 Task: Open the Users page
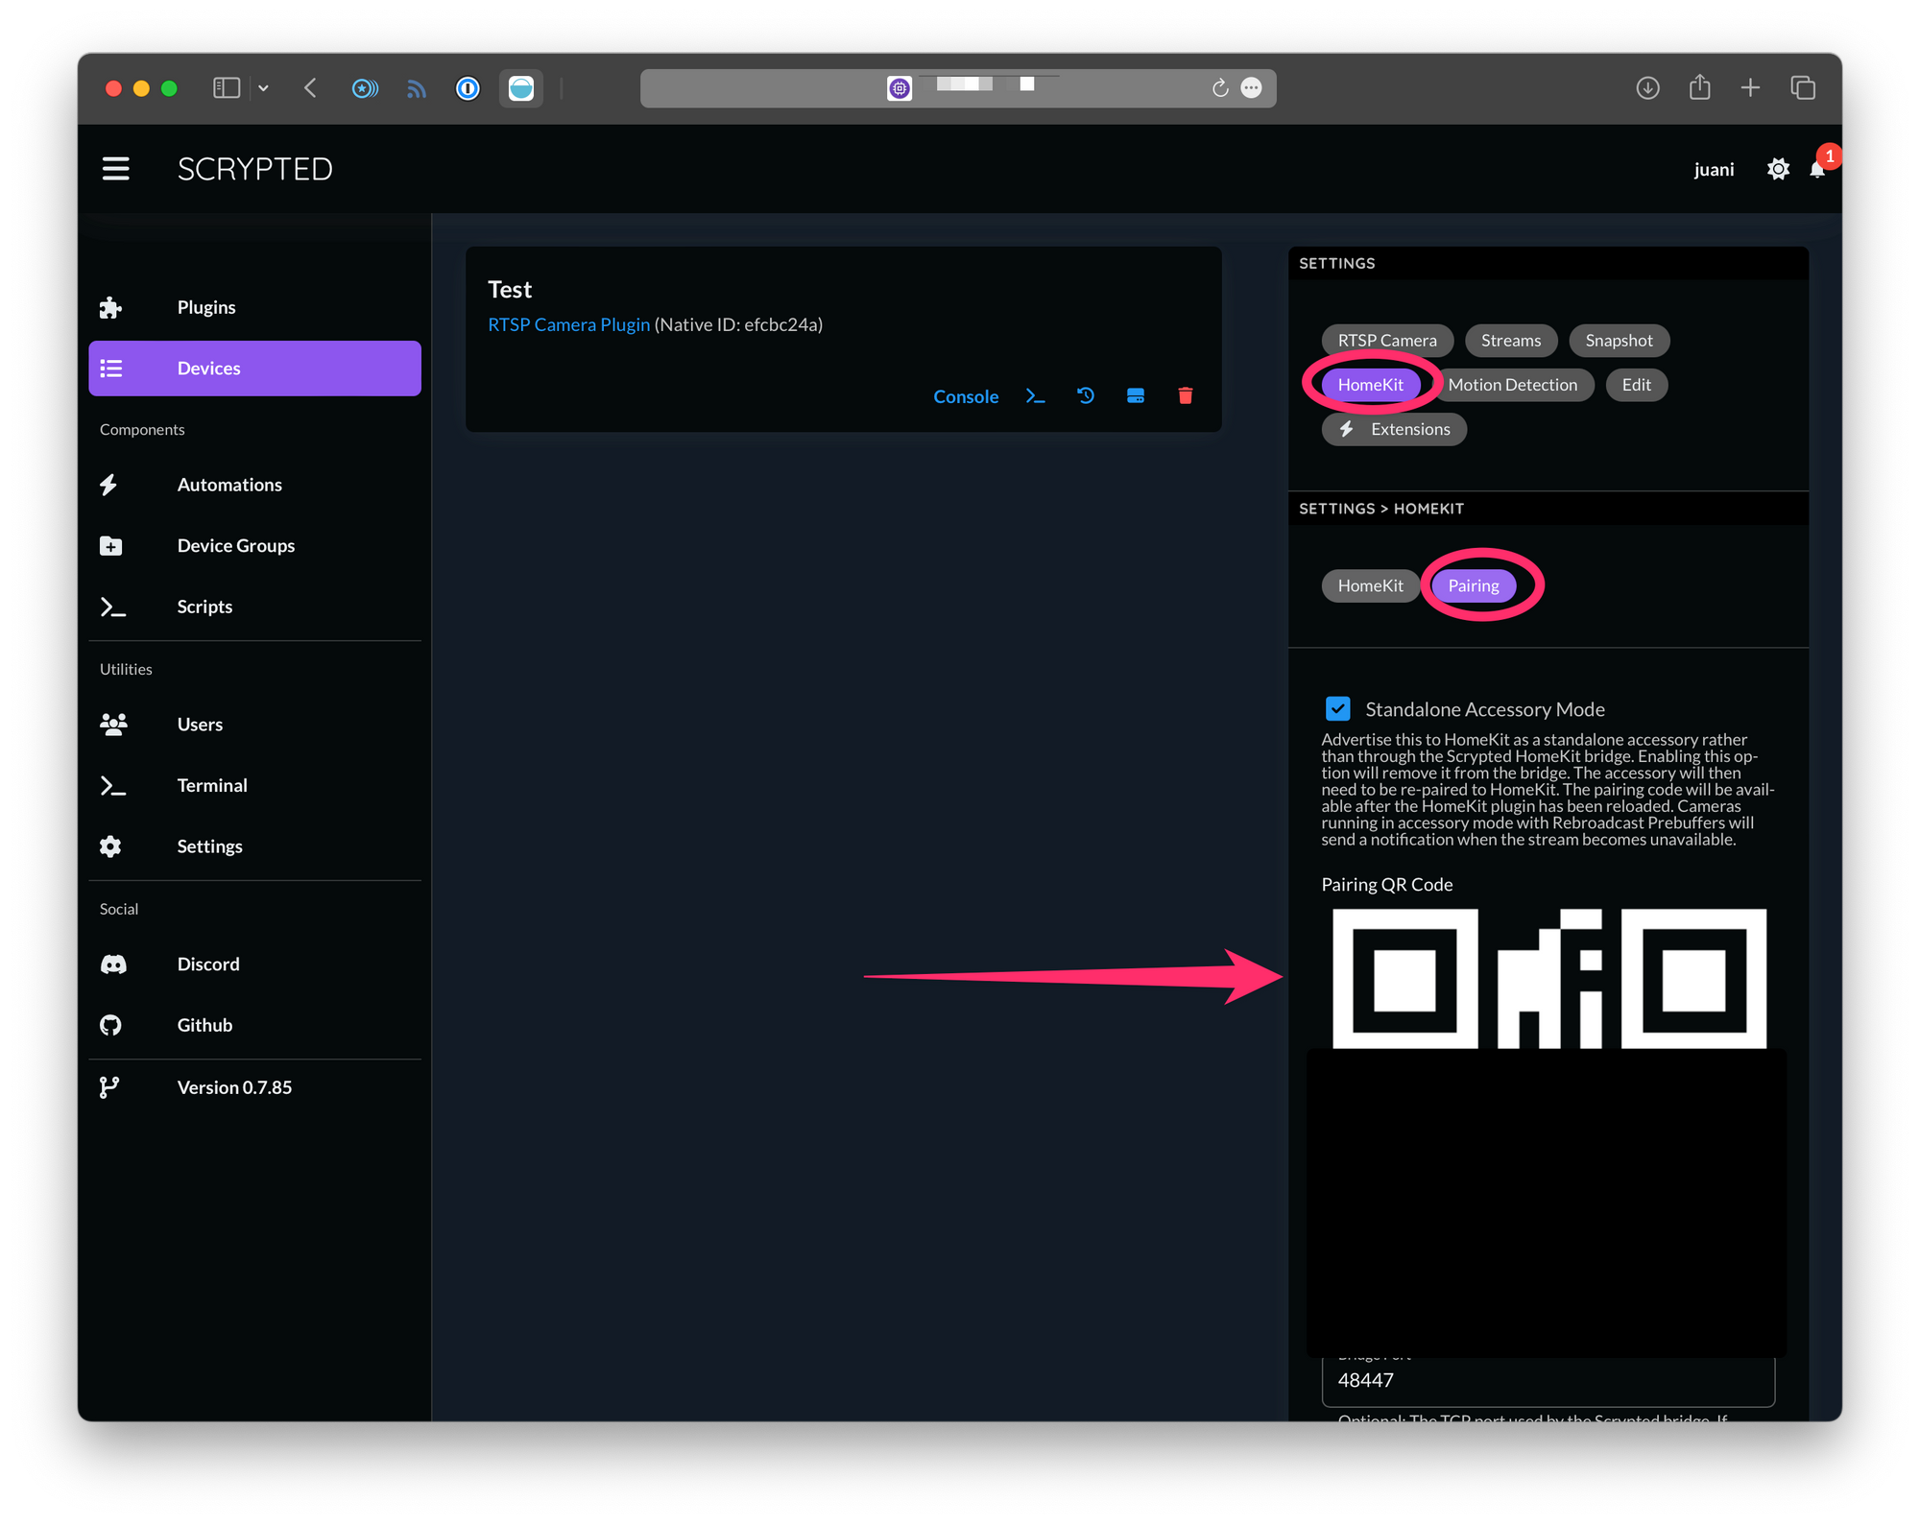[x=254, y=725]
